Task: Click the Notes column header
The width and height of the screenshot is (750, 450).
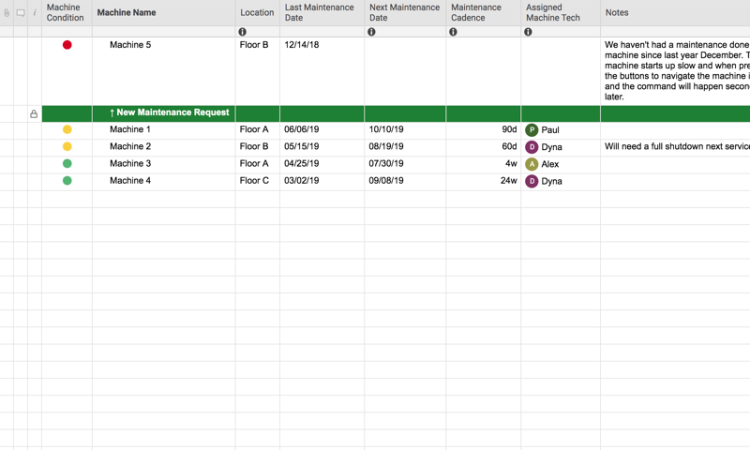Action: (617, 13)
